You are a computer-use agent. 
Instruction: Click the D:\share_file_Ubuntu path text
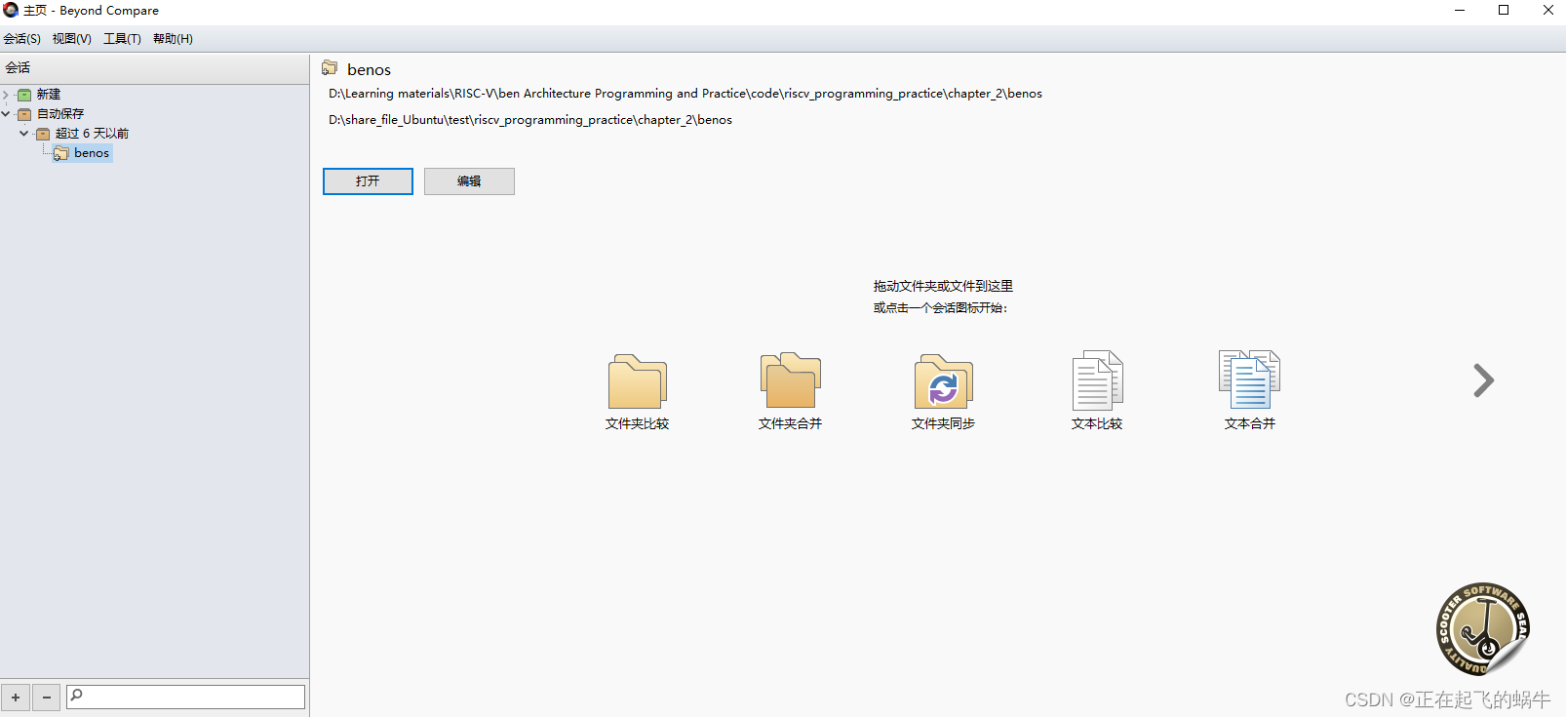[x=530, y=120]
